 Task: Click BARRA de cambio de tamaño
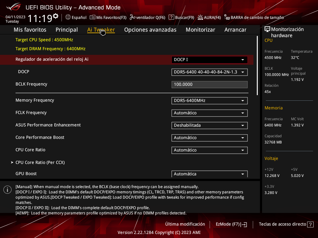254,17
